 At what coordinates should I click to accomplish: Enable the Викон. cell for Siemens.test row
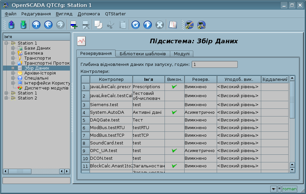(x=174, y=105)
